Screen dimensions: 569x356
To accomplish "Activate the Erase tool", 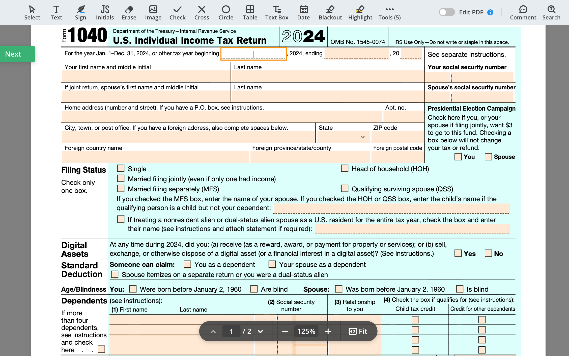I will click(129, 13).
